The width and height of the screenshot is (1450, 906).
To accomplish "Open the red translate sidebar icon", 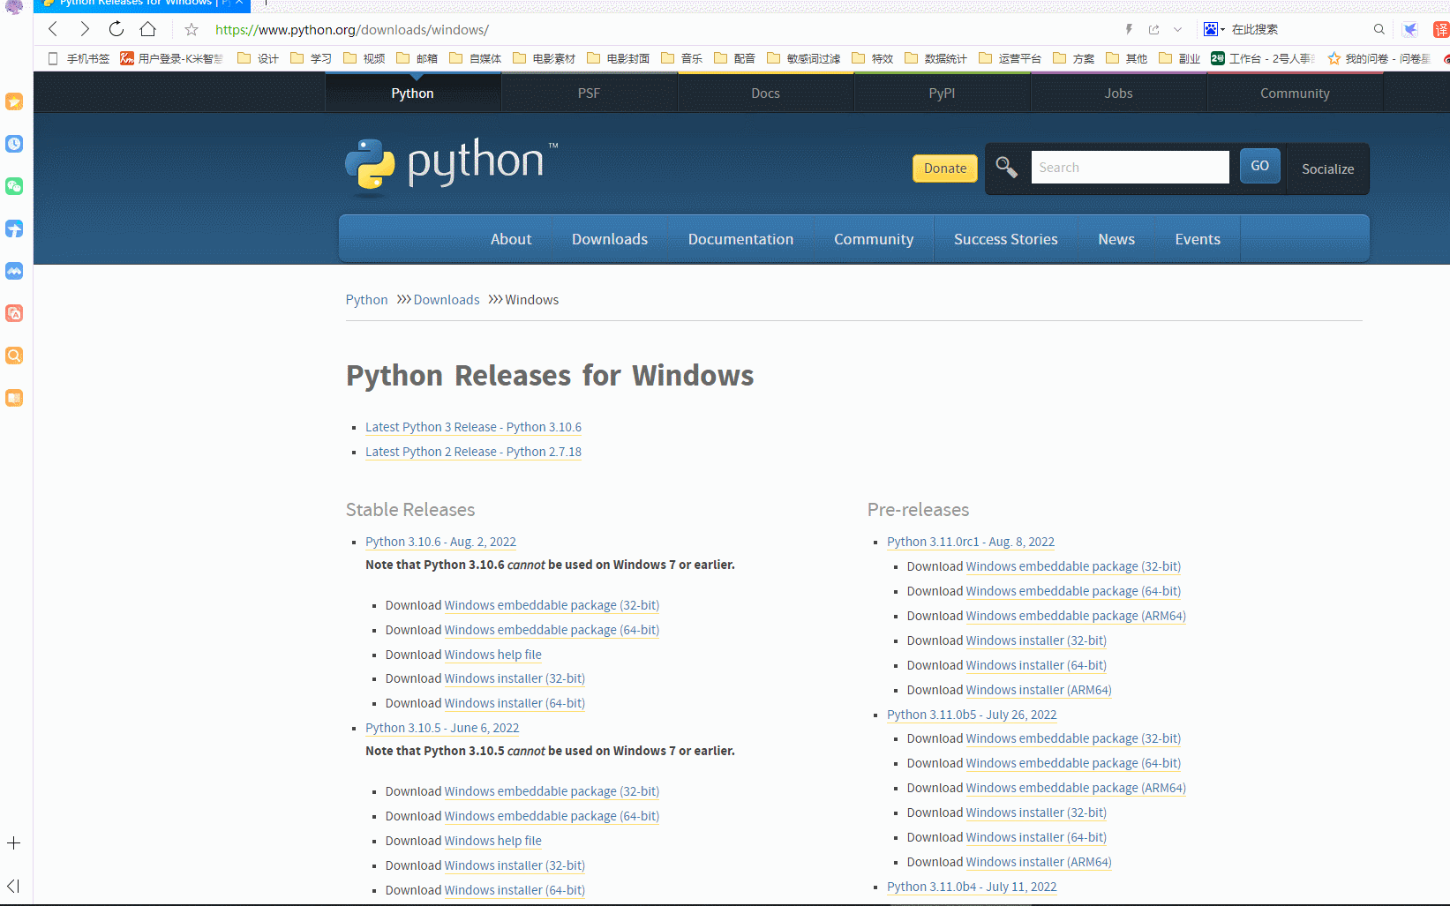I will coord(14,313).
